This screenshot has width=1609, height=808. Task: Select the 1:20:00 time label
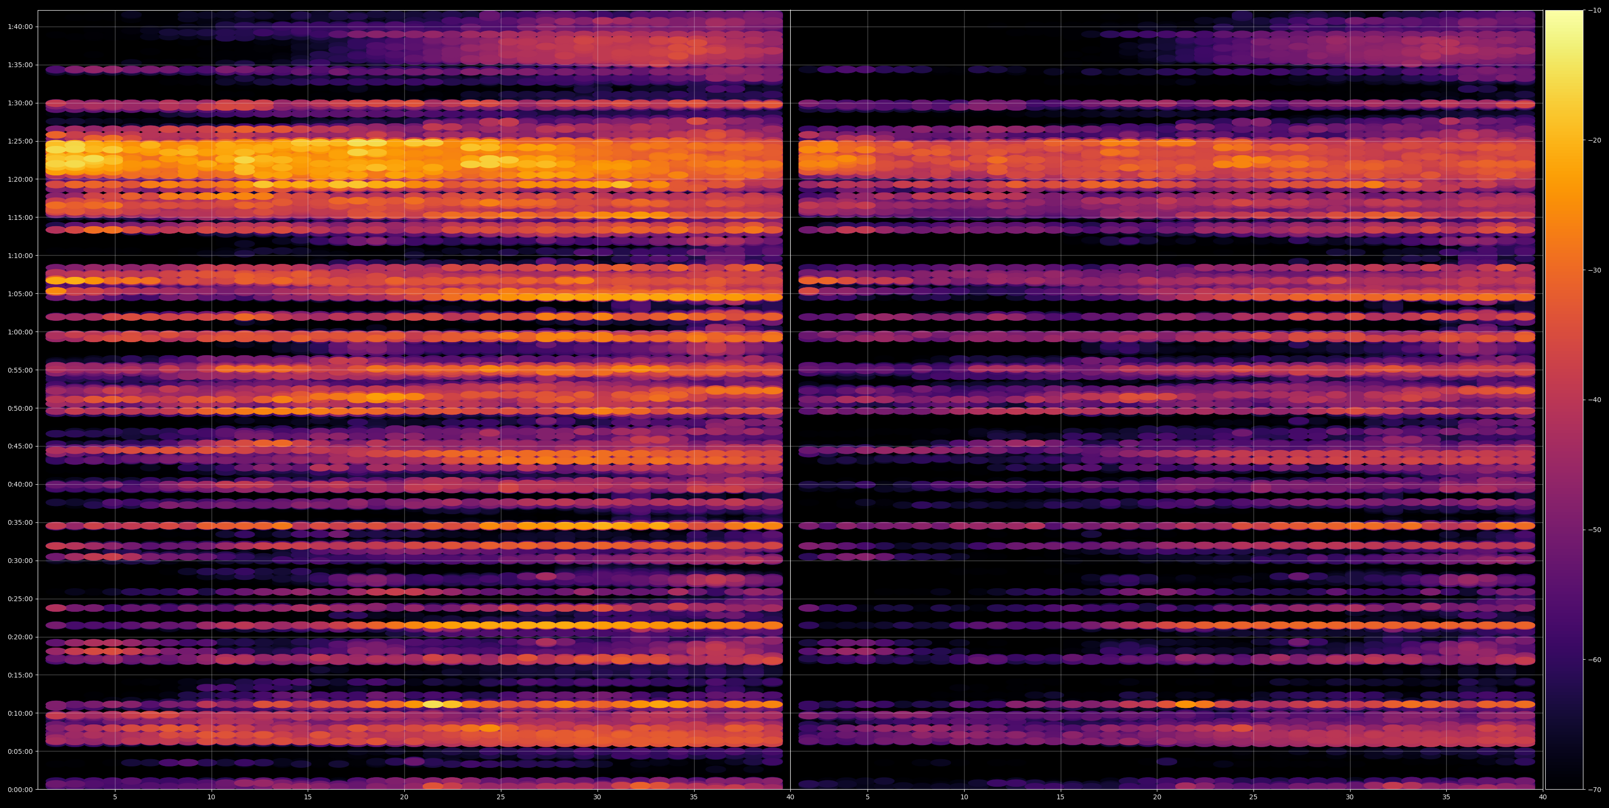[x=20, y=179]
